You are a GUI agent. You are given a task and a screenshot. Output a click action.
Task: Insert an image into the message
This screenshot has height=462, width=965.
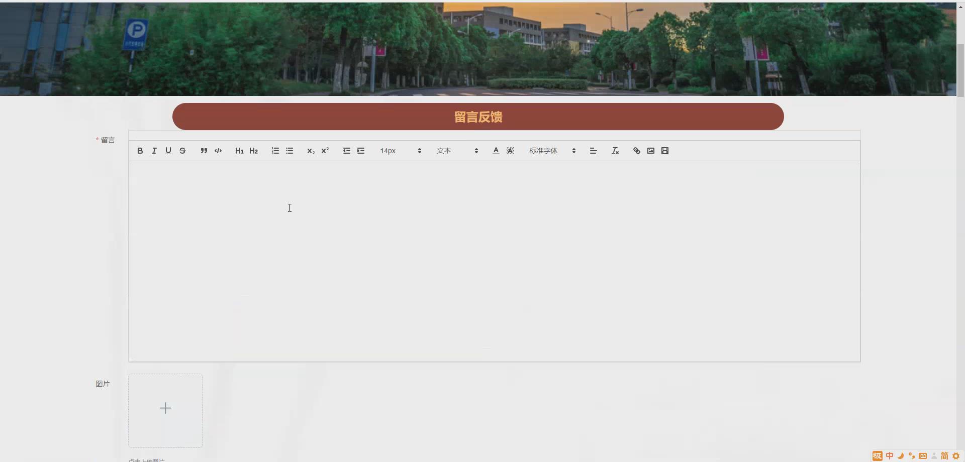(650, 151)
